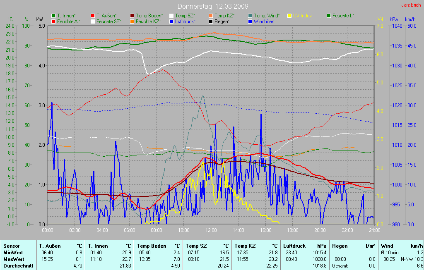Click the T. Außen column header
424x270 pixels.
tap(50, 246)
